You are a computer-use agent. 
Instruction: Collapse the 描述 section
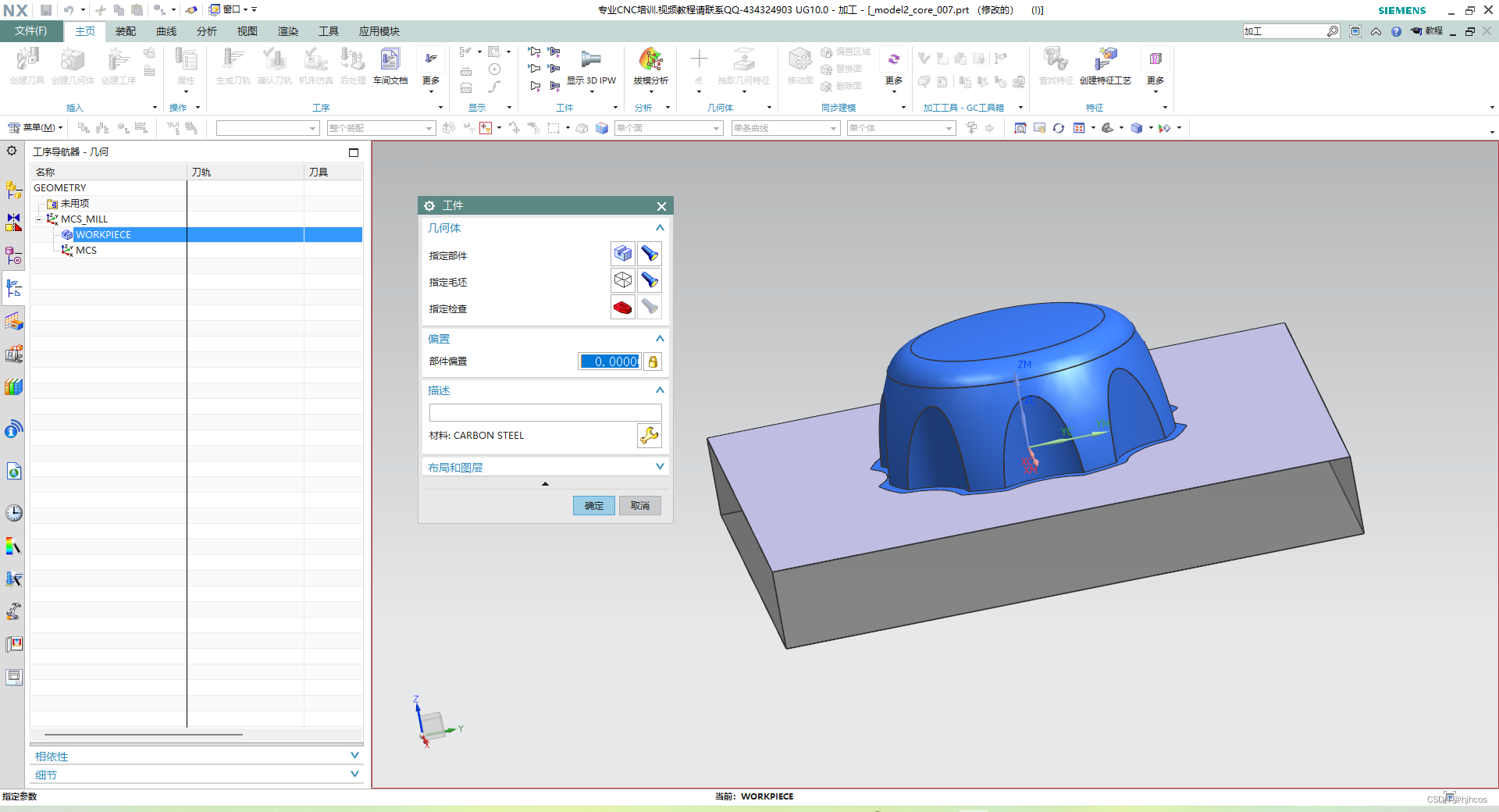point(660,390)
